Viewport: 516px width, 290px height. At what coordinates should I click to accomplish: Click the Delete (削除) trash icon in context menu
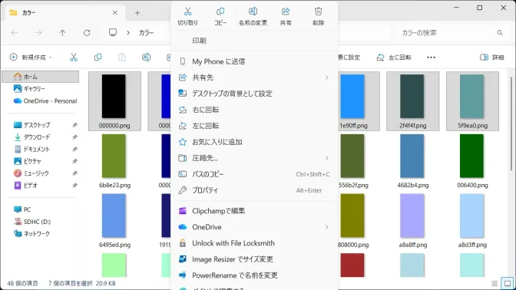(318, 12)
